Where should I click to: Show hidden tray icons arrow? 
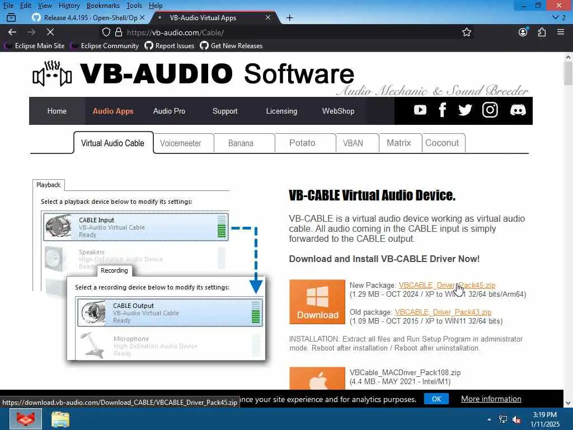tap(489, 419)
